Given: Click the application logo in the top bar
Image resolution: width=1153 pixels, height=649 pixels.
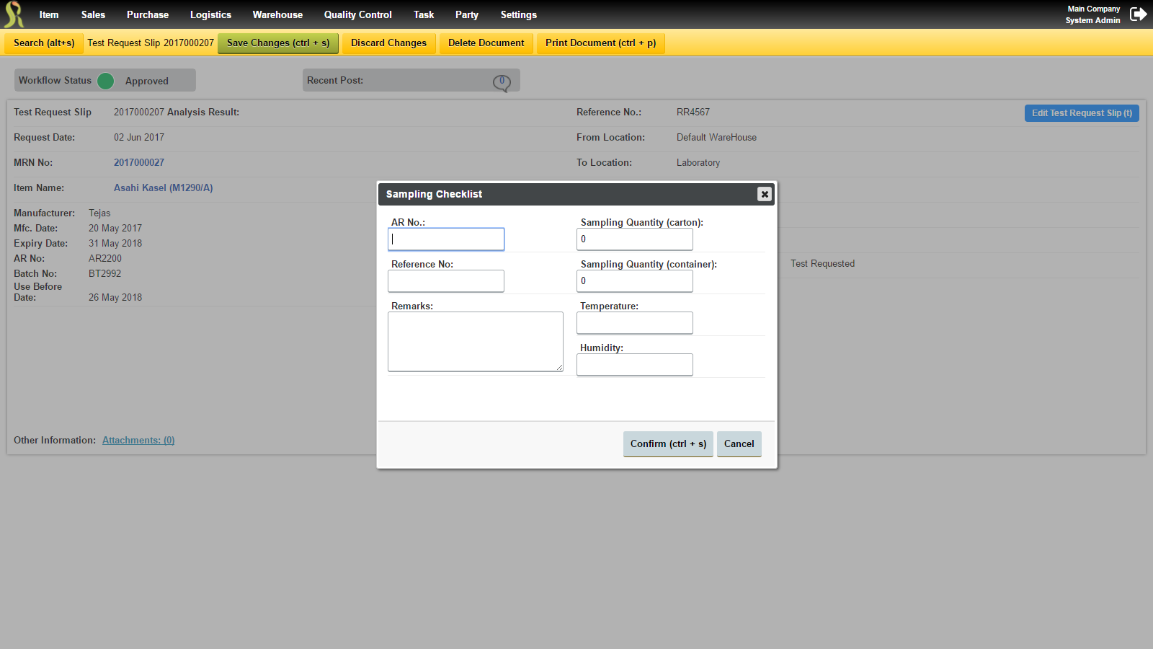Looking at the screenshot, I should pos(13,14).
